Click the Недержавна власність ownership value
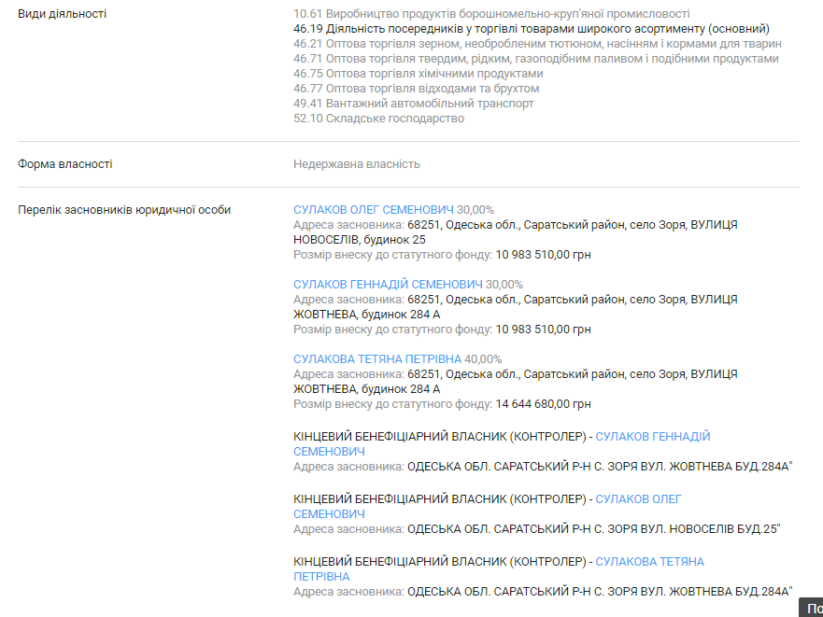The width and height of the screenshot is (823, 617). tap(356, 164)
